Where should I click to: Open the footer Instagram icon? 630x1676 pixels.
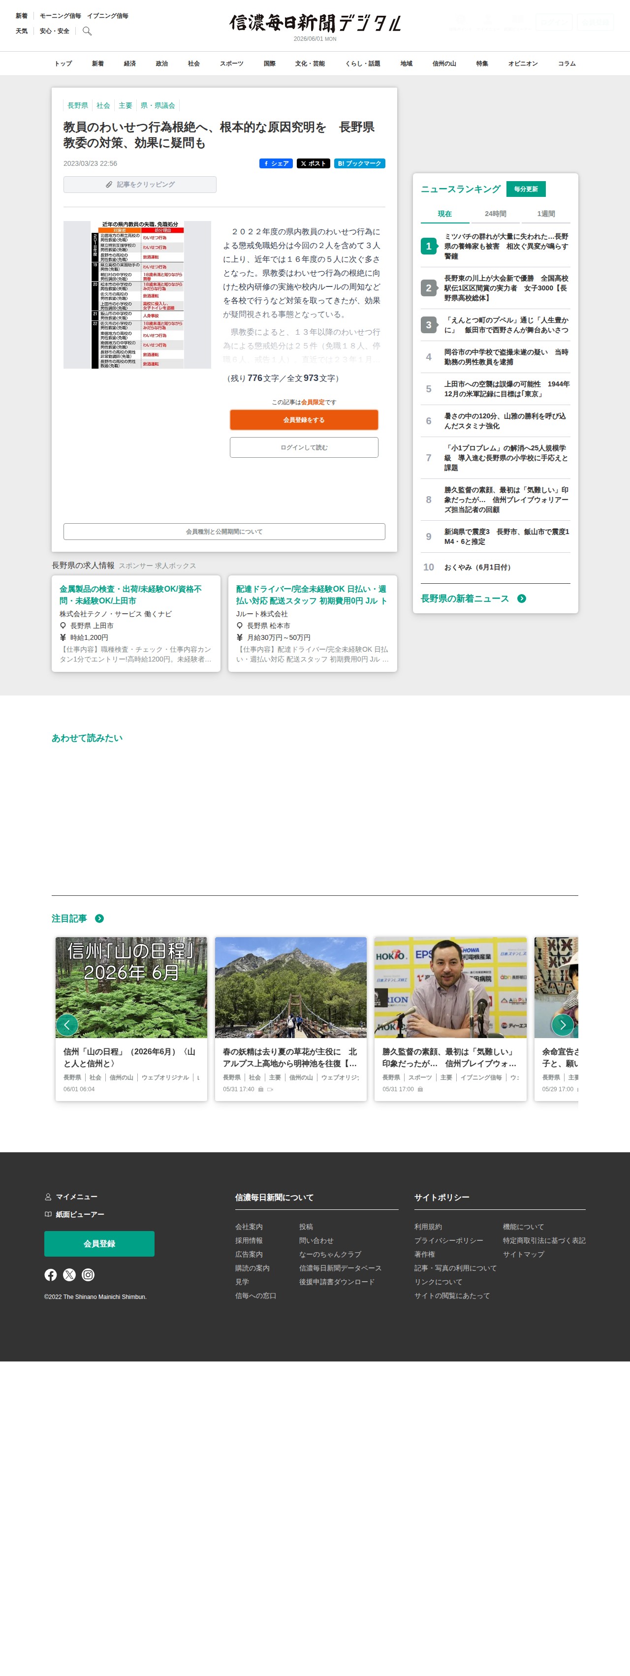click(88, 1274)
